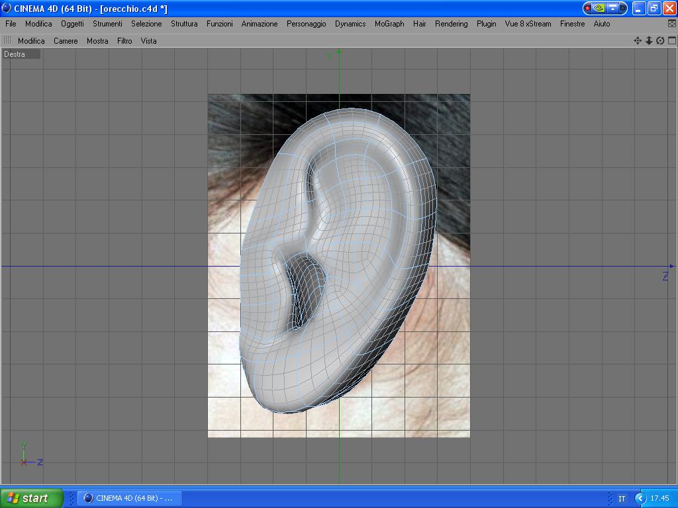678x508 pixels.
Task: Expand hidden system tray icons arrow
Action: coord(640,498)
